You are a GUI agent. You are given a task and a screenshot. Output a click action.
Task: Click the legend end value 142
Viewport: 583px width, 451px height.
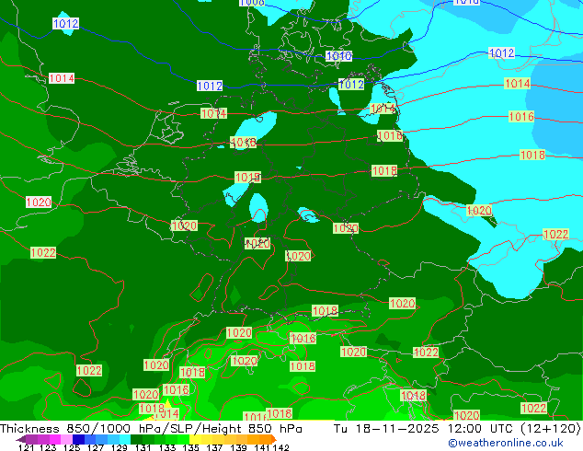pyautogui.click(x=280, y=447)
